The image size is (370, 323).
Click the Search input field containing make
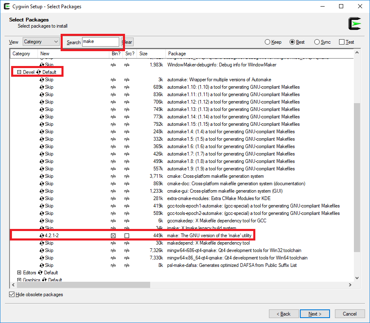(100, 42)
